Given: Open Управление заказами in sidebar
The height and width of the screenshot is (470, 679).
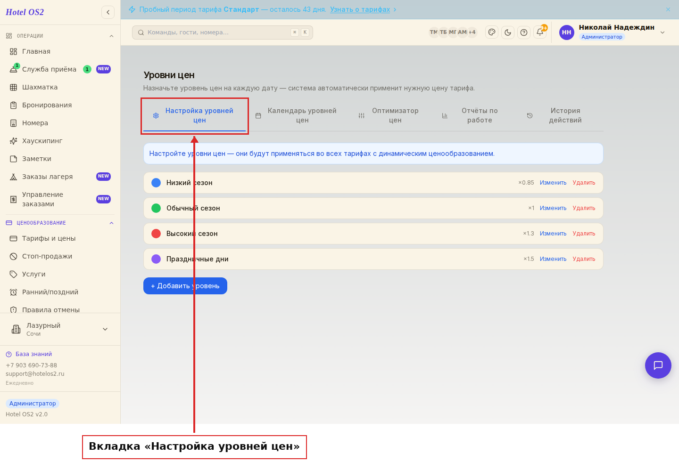Looking at the screenshot, I should point(60,199).
